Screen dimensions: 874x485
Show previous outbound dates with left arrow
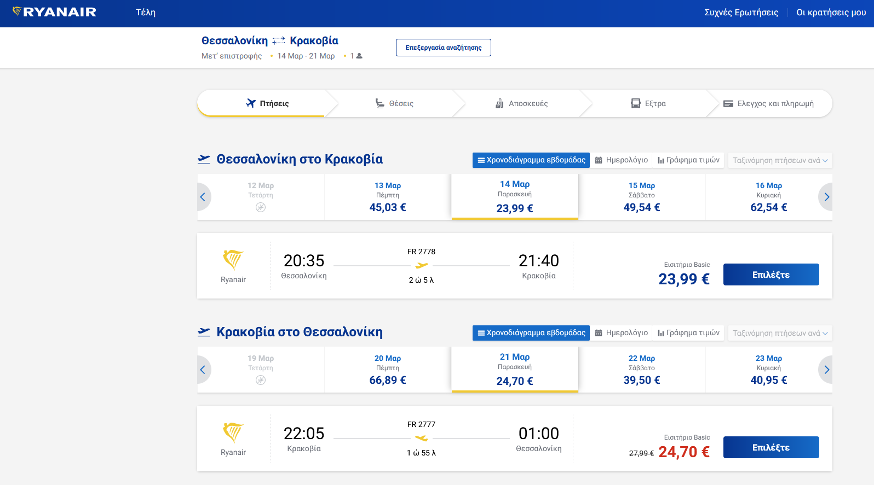[x=203, y=197]
